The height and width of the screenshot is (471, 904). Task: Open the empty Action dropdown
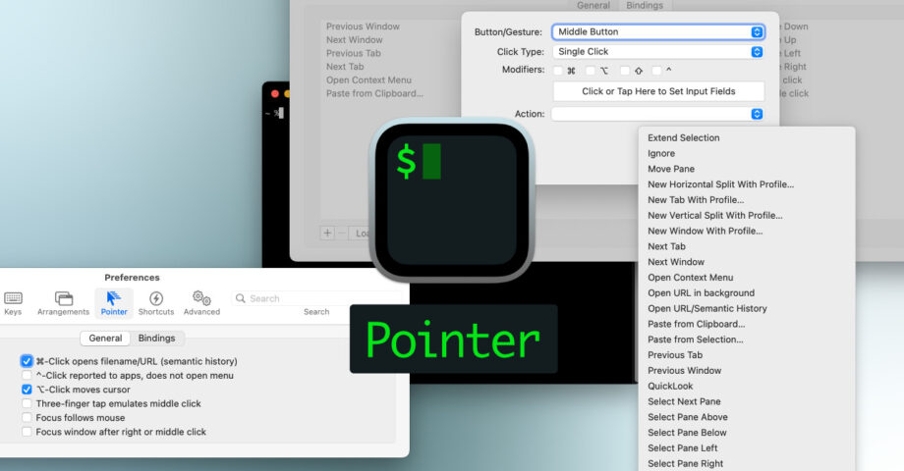pyautogui.click(x=657, y=114)
